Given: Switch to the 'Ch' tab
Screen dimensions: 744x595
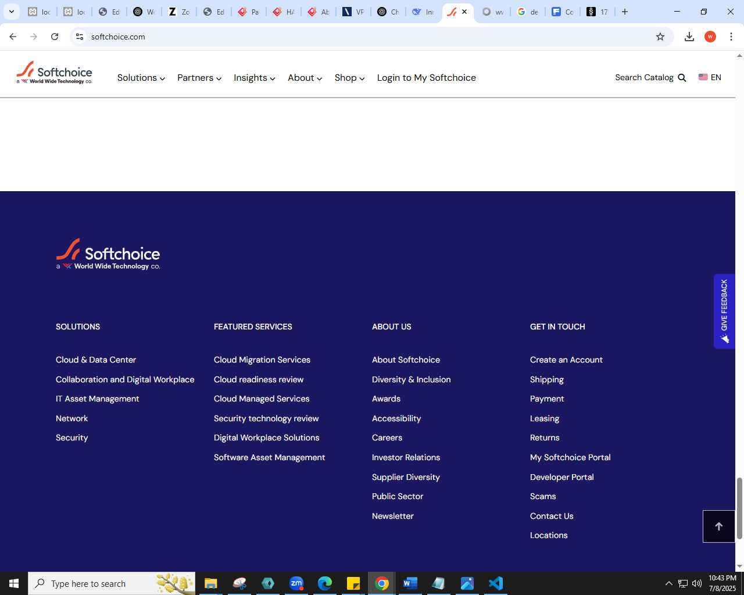Looking at the screenshot, I should 388,12.
